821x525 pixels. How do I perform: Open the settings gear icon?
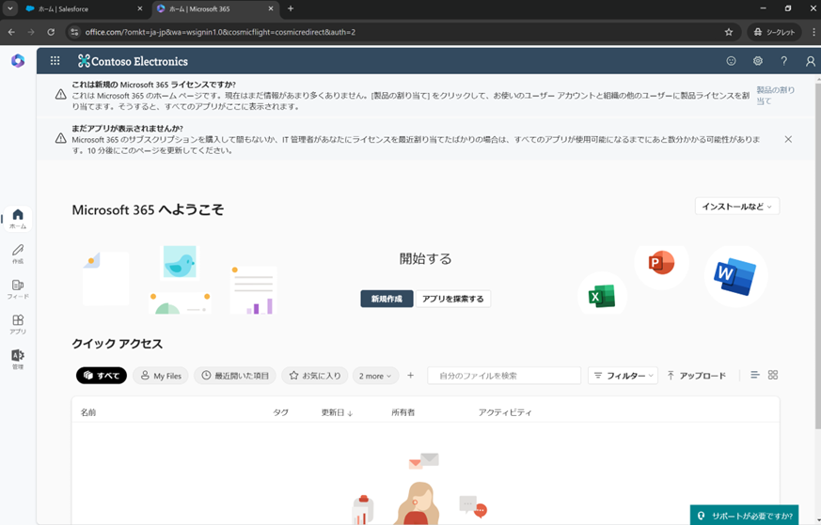[x=758, y=61]
